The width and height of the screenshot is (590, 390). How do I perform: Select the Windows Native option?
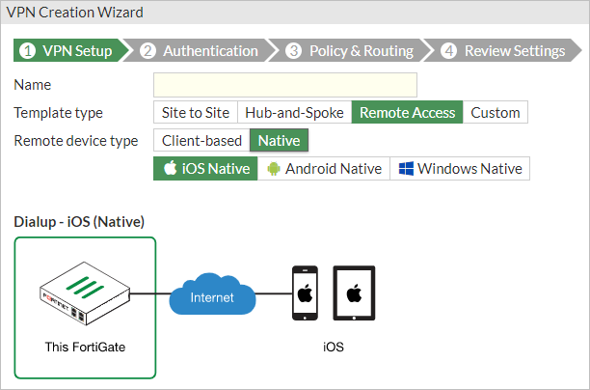(460, 168)
